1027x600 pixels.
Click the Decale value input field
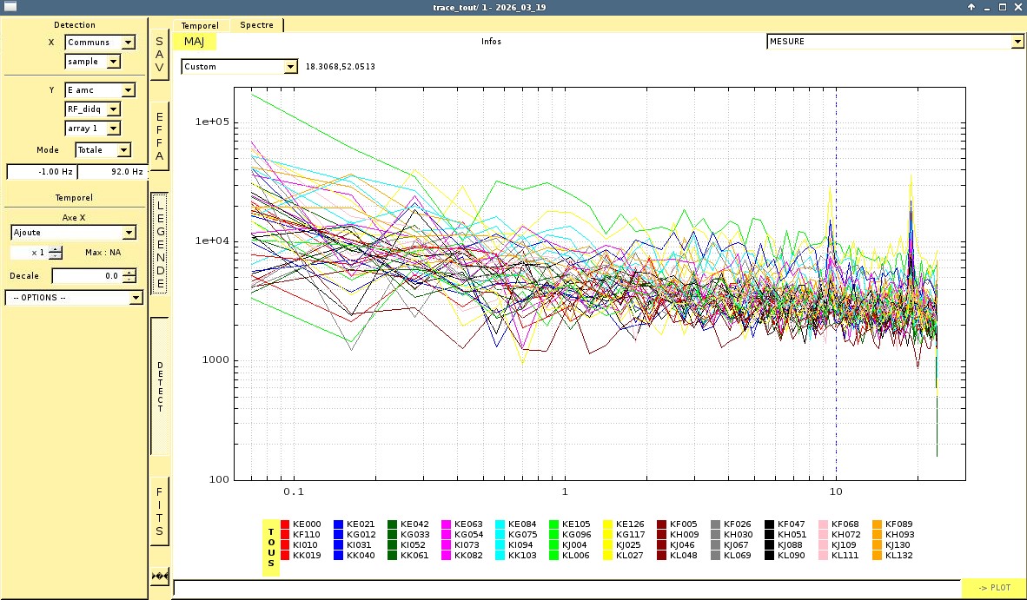(87, 276)
